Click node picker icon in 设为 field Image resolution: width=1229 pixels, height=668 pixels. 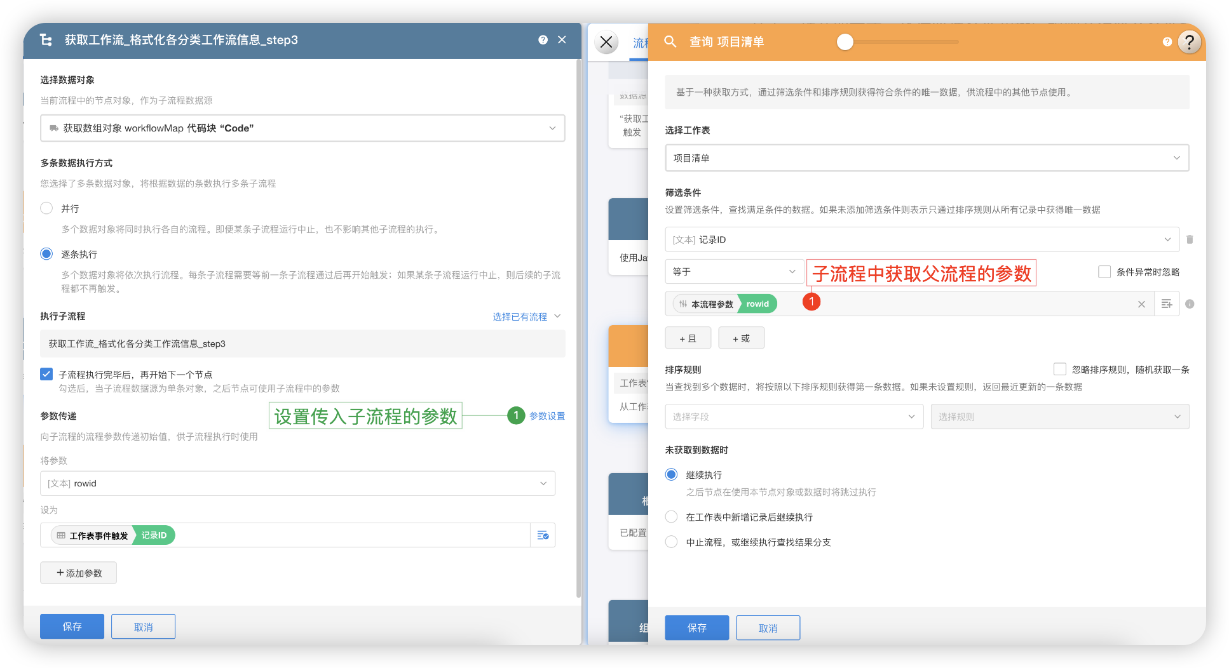pos(543,535)
